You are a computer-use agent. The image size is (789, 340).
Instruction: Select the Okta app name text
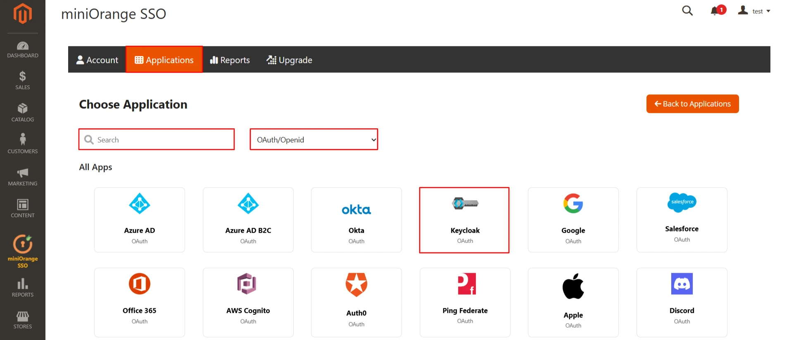356,231
